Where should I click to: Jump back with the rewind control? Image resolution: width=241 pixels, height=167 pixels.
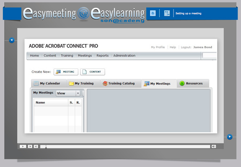tap(30, 147)
